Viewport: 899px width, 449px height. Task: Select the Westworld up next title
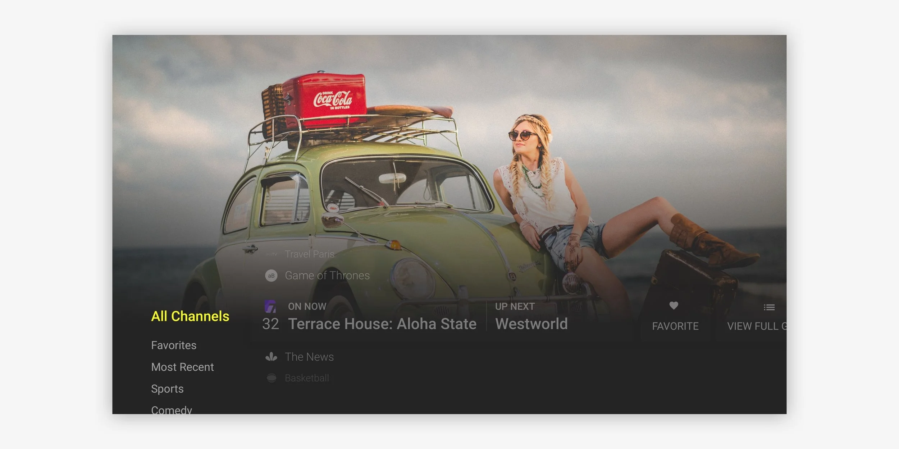[531, 324]
